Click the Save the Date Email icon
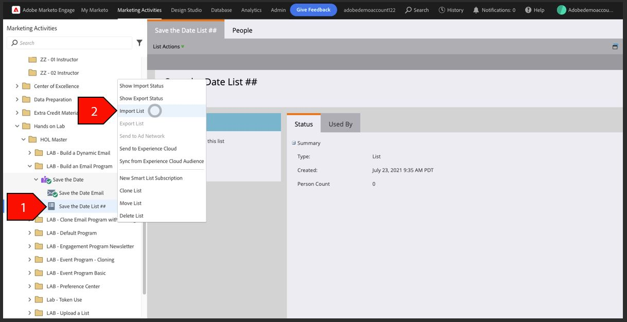This screenshot has width=627, height=322. pyautogui.click(x=52, y=193)
